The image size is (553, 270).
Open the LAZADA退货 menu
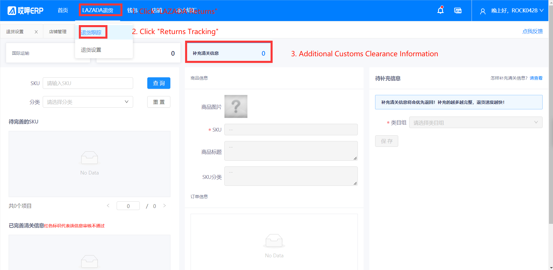[x=98, y=10]
